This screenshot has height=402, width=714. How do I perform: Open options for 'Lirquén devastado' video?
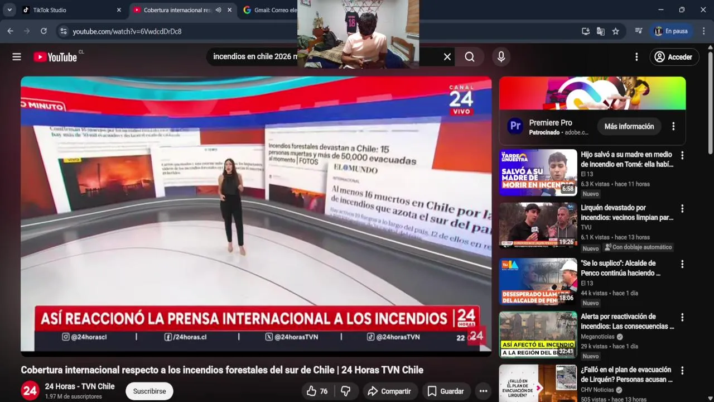pyautogui.click(x=682, y=209)
